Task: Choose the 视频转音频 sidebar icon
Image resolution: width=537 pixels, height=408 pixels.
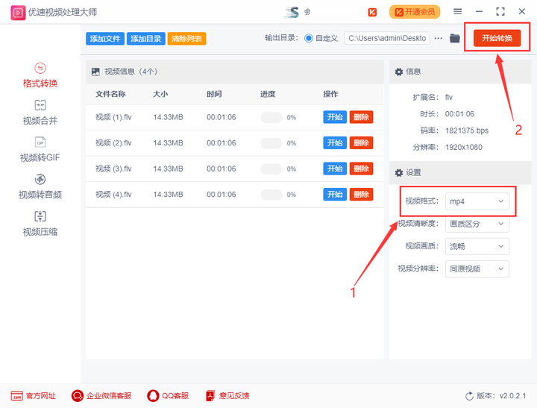Action: (40, 179)
